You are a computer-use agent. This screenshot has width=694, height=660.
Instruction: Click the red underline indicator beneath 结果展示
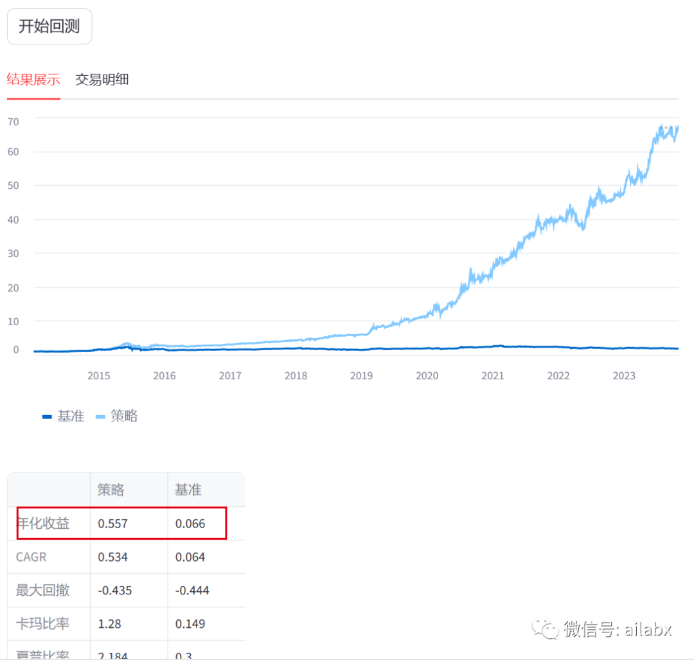tap(33, 100)
